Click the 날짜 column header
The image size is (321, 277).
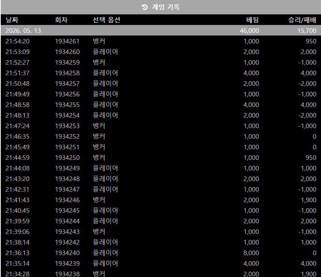click(x=12, y=20)
